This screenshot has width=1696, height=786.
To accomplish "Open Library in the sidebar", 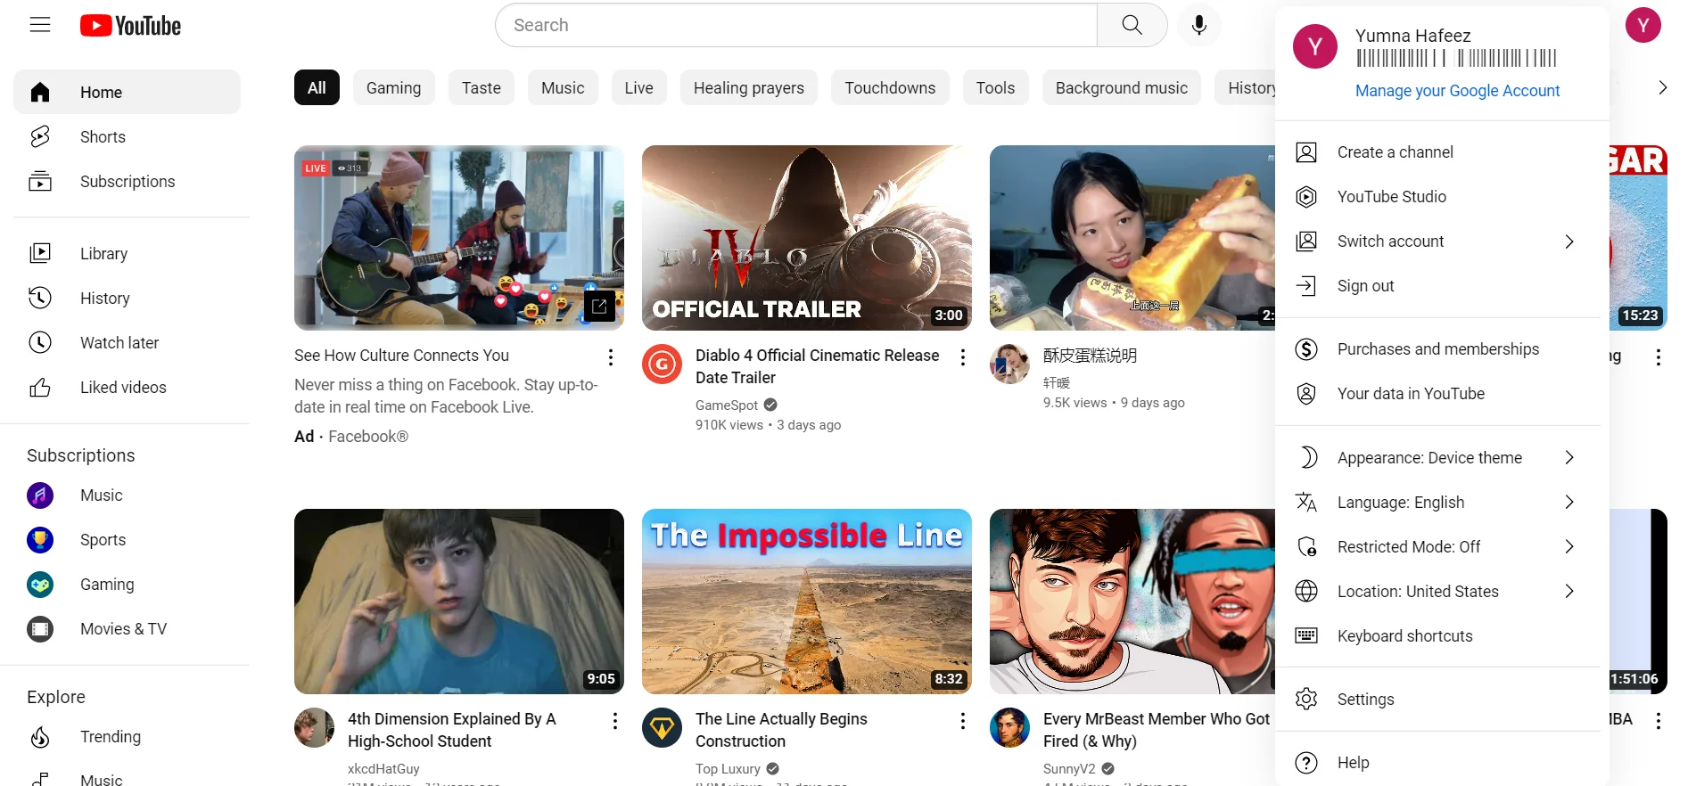I will pyautogui.click(x=127, y=253).
